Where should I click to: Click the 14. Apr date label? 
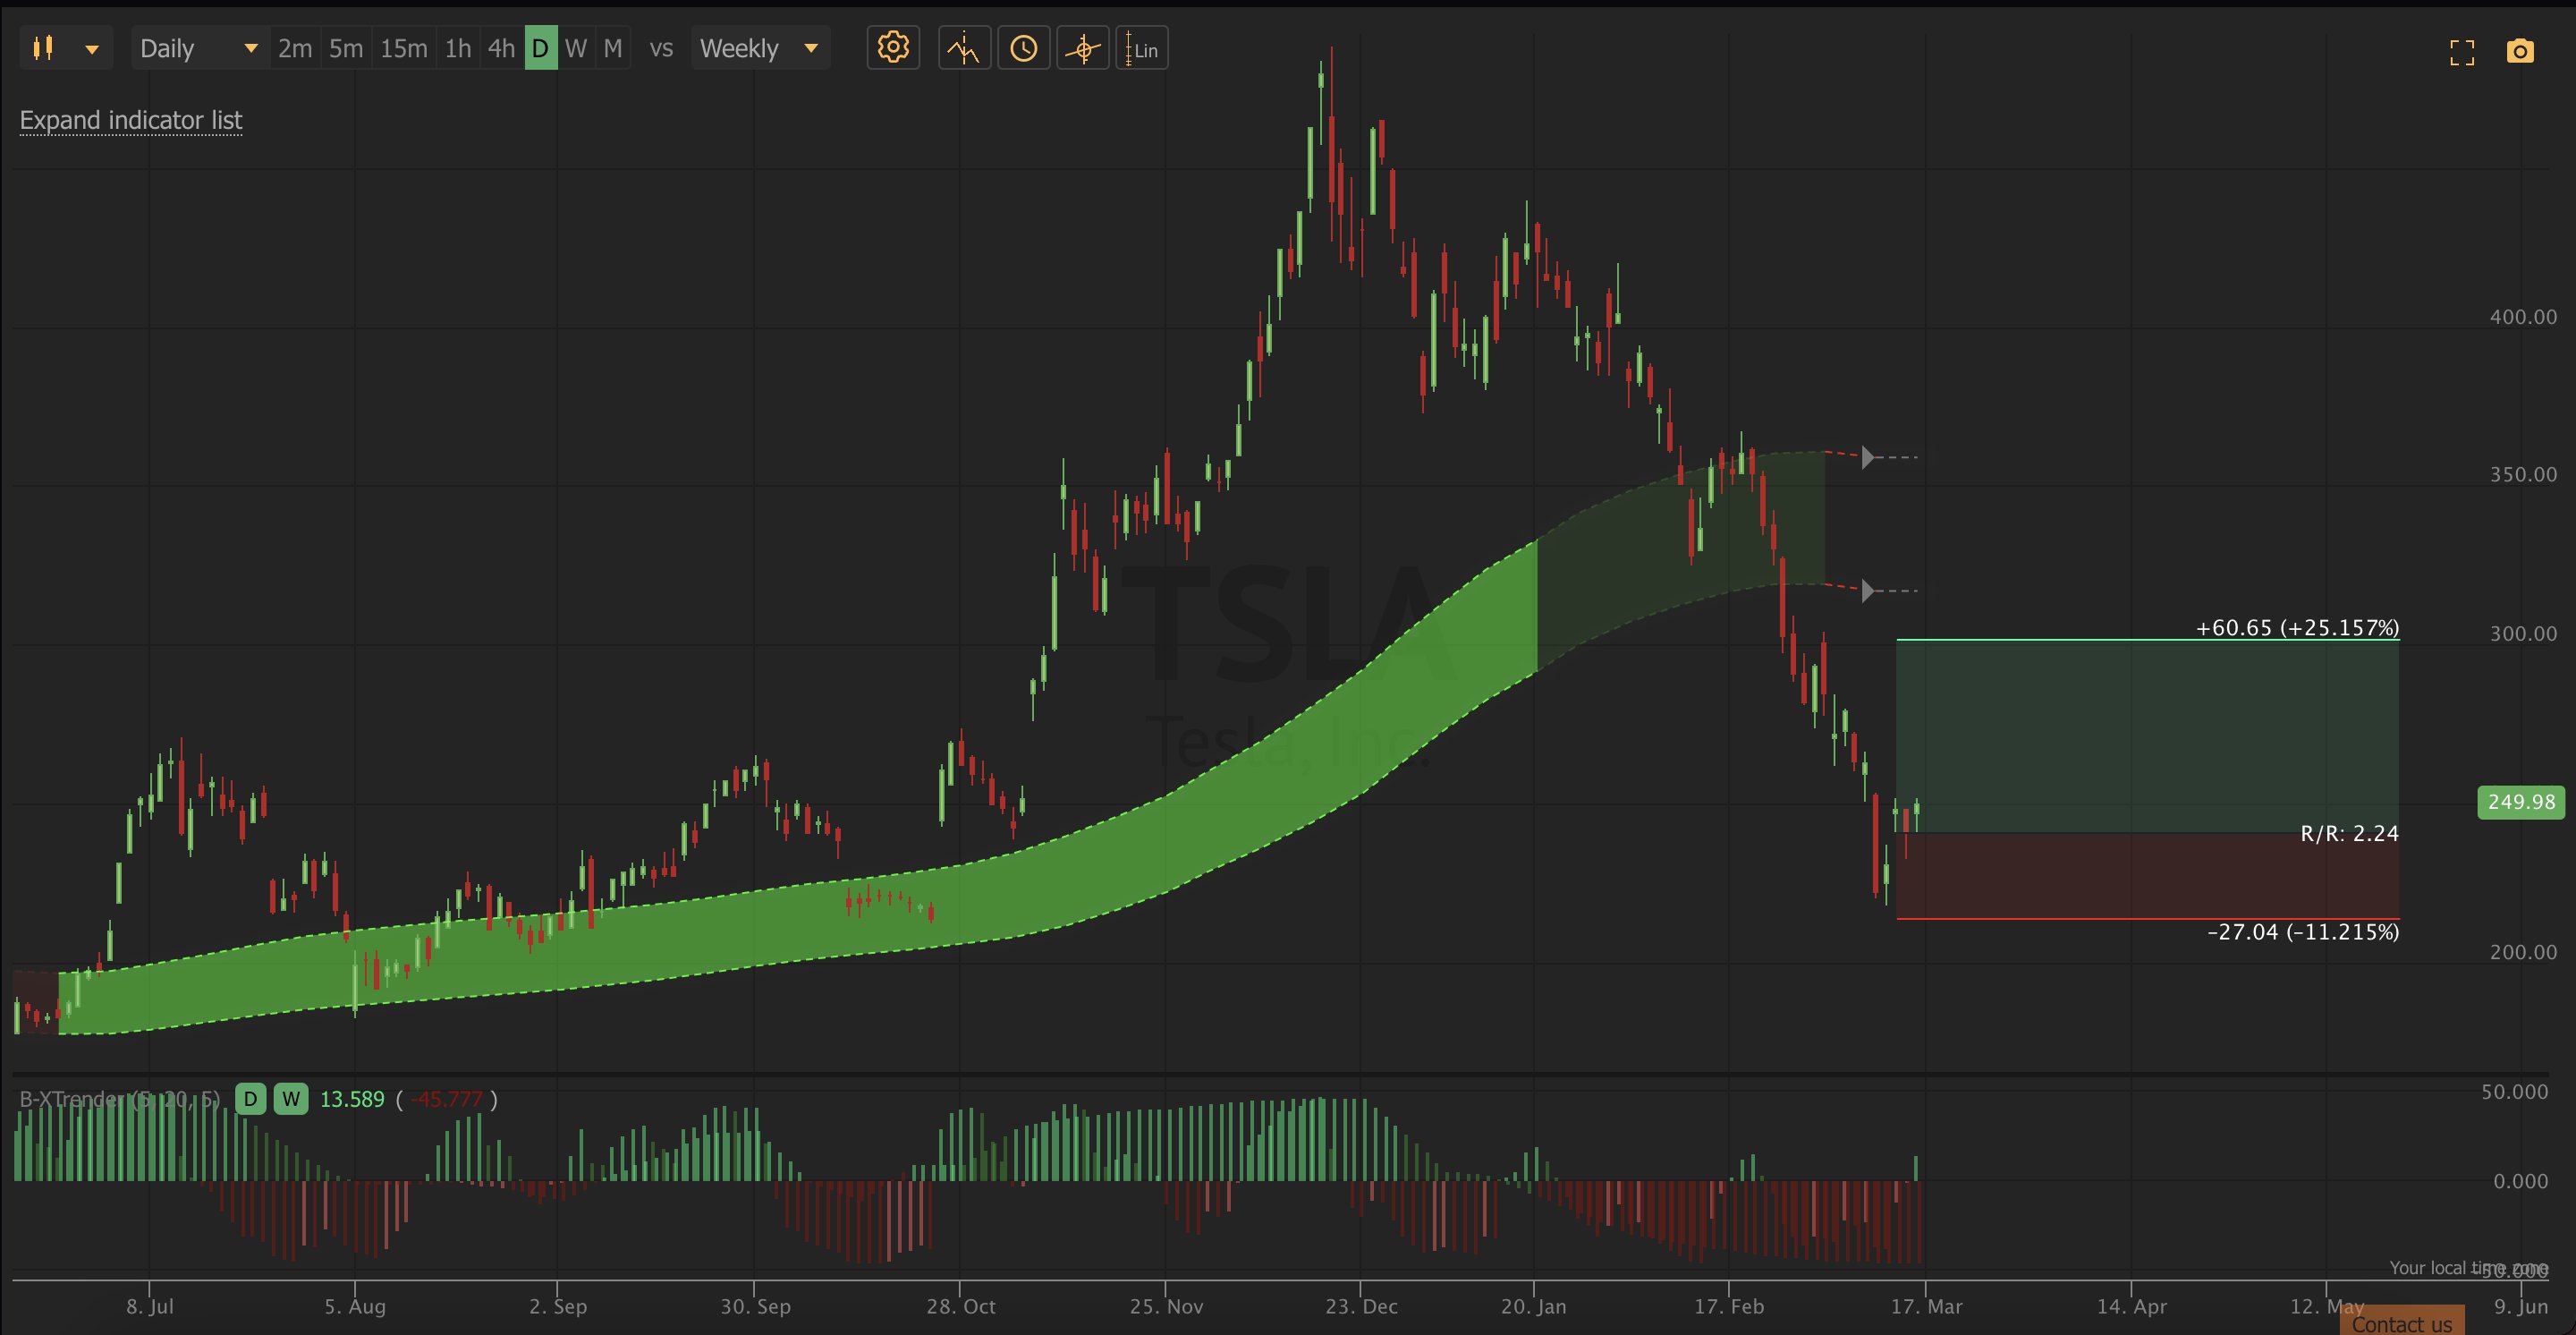(2131, 1306)
